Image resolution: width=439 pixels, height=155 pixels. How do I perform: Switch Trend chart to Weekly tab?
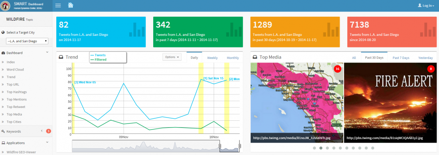[212, 58]
